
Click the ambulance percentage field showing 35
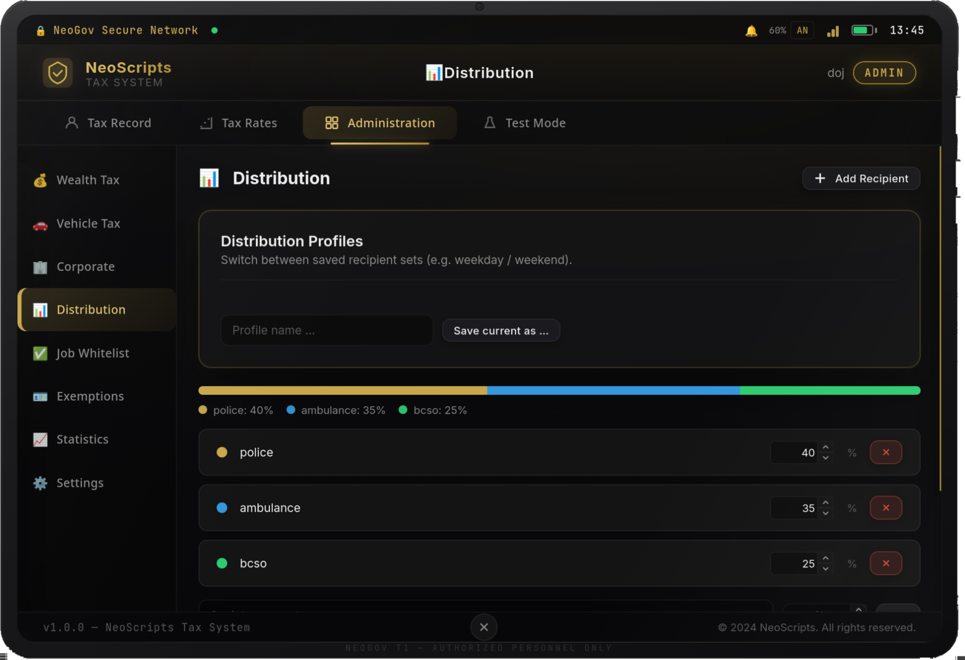point(801,508)
